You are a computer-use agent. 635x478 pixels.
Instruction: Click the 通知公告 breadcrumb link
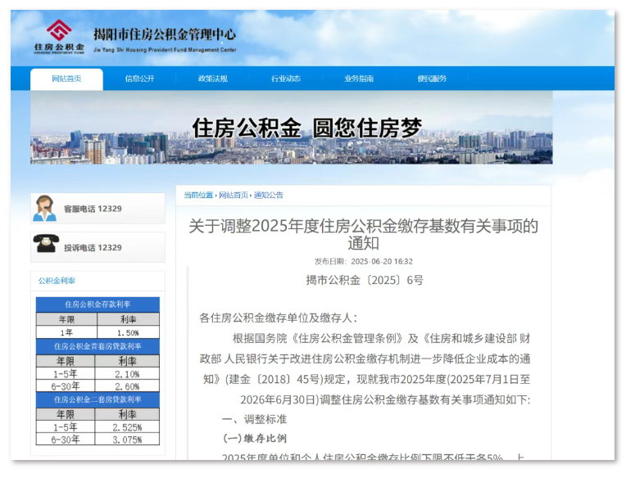(x=269, y=196)
